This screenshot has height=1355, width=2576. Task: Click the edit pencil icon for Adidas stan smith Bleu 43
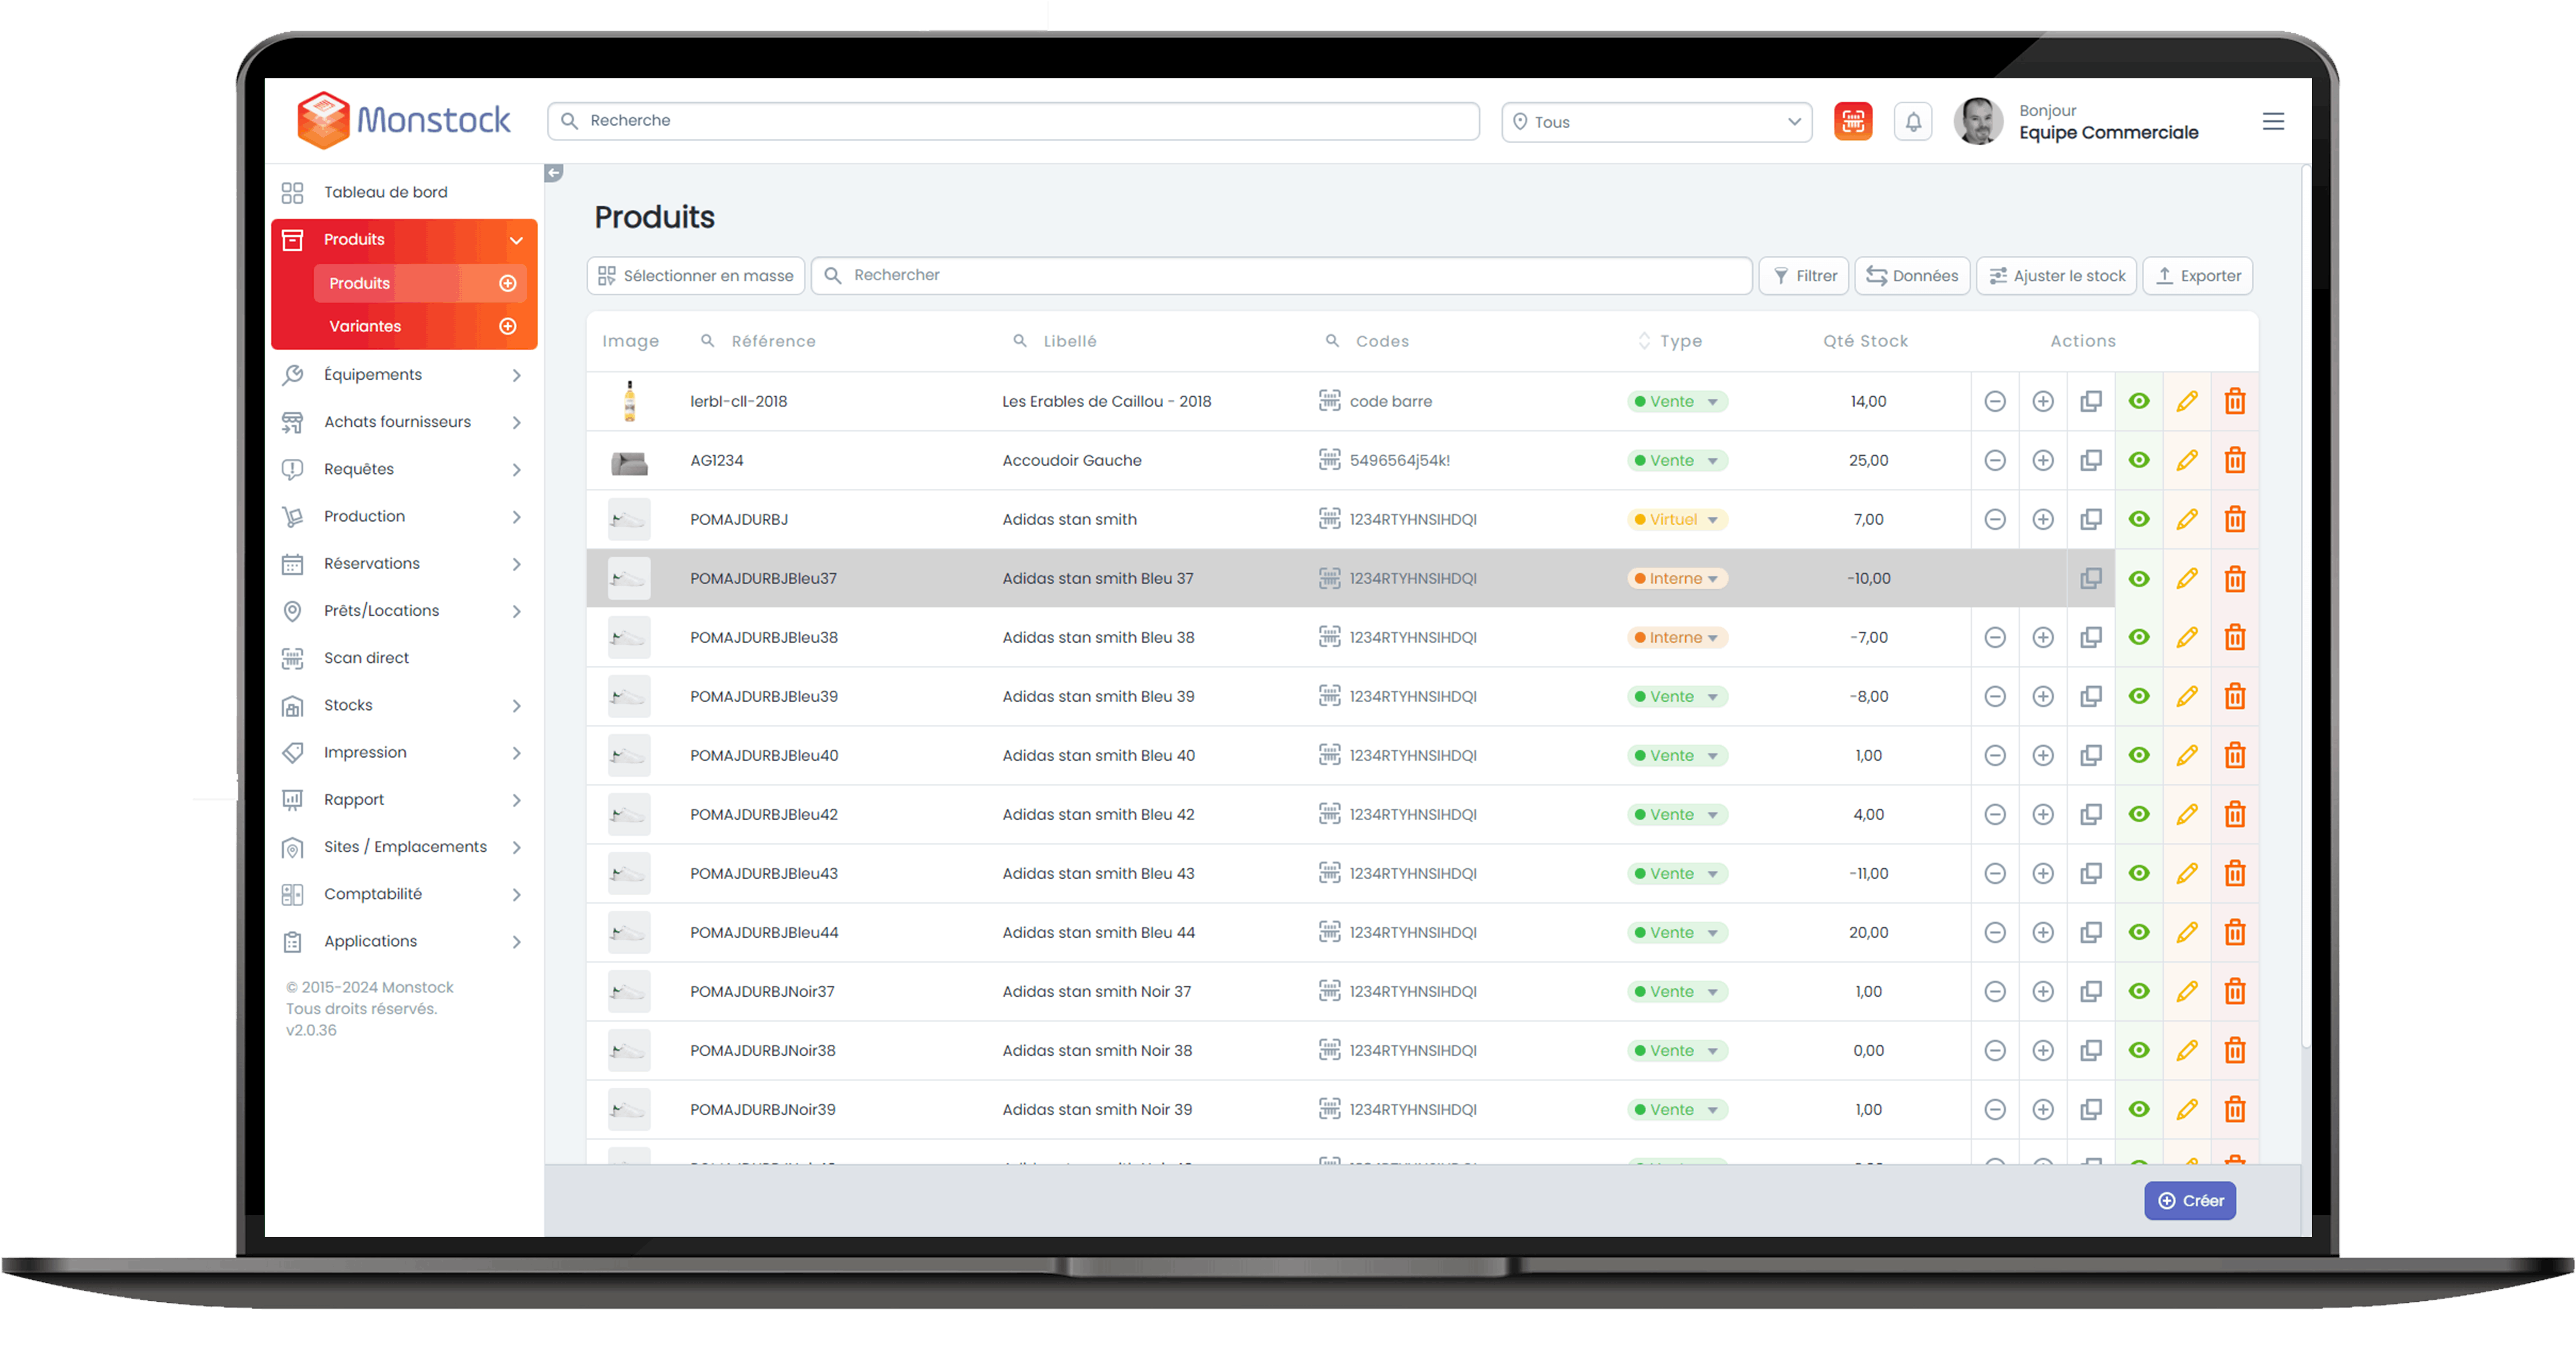2186,873
